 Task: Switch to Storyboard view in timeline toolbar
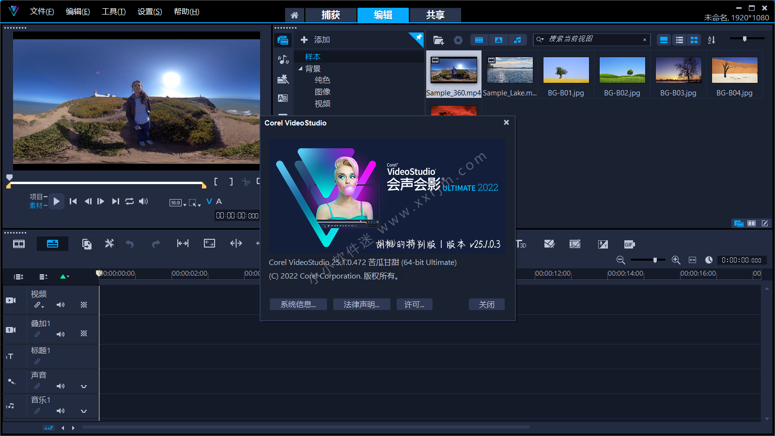point(19,244)
